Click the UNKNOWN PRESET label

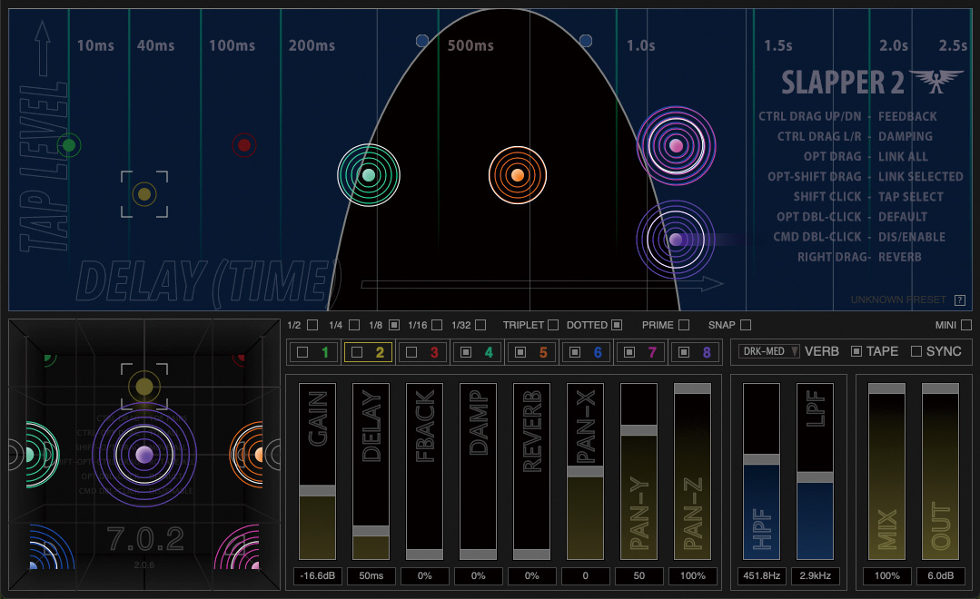pos(898,299)
